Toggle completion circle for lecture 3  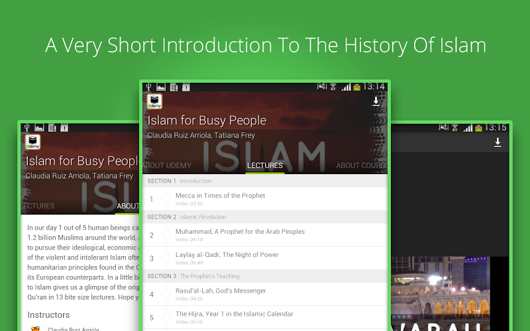tap(166, 258)
